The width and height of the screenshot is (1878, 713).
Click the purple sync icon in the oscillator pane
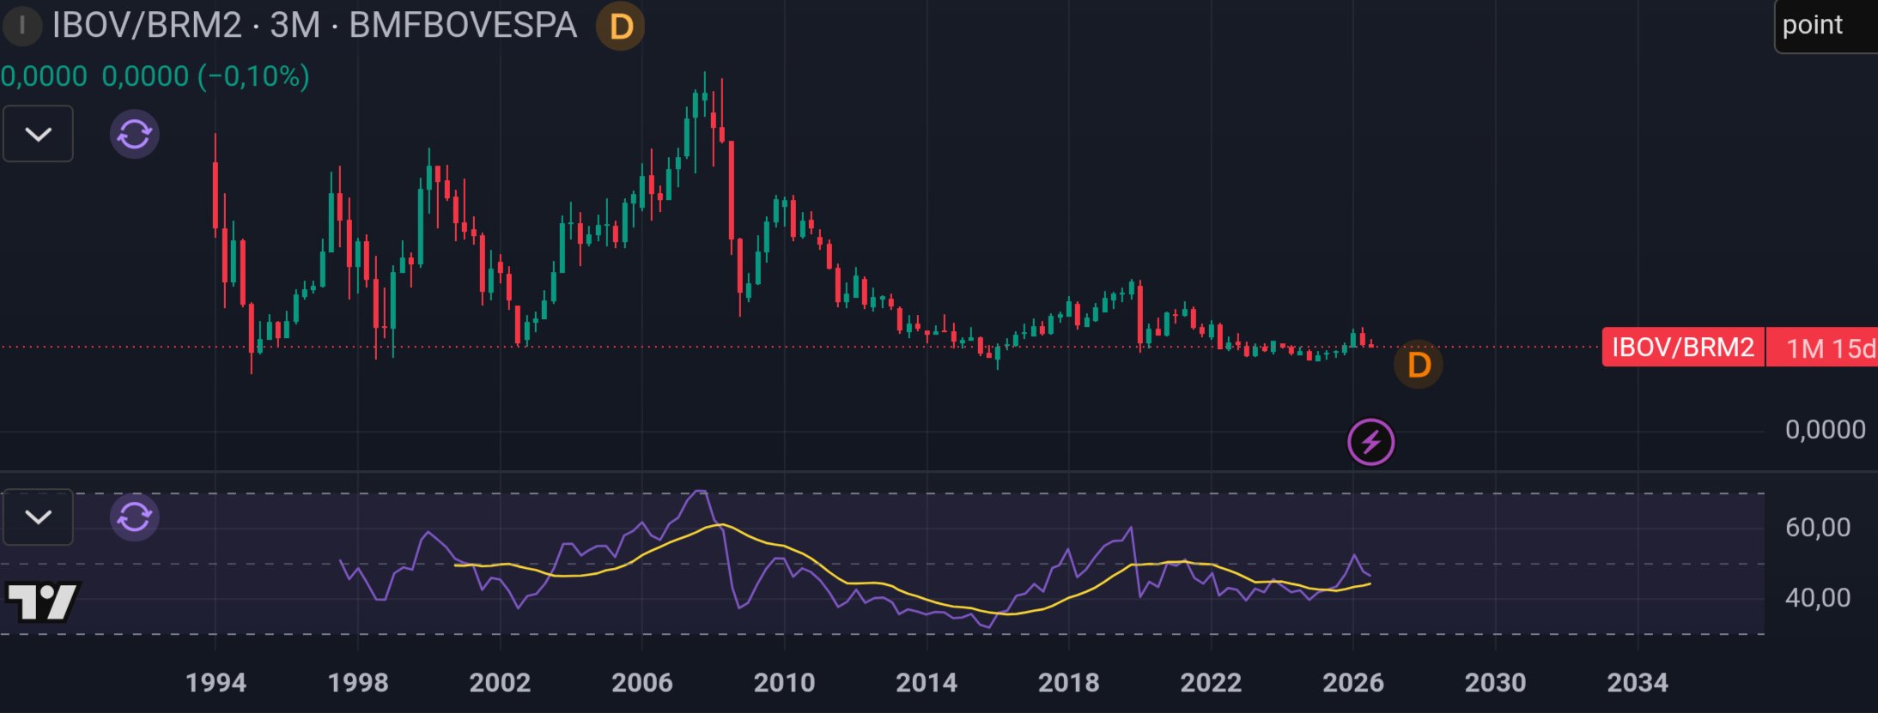click(x=135, y=517)
